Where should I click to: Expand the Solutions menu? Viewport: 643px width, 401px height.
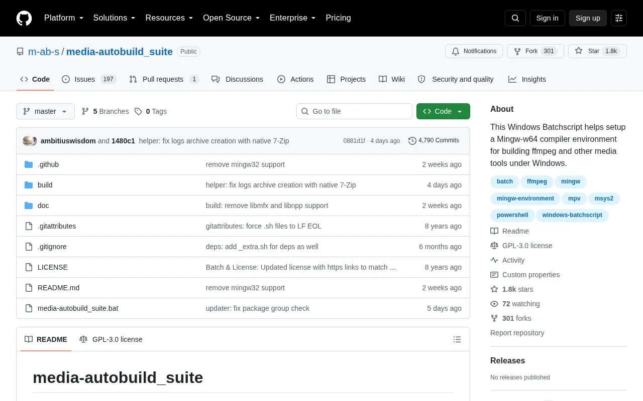(x=115, y=18)
